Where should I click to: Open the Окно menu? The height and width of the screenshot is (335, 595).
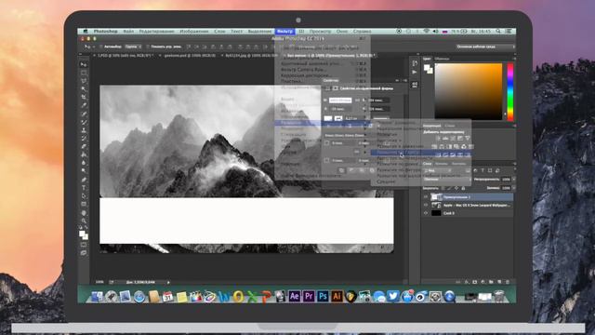click(x=341, y=31)
